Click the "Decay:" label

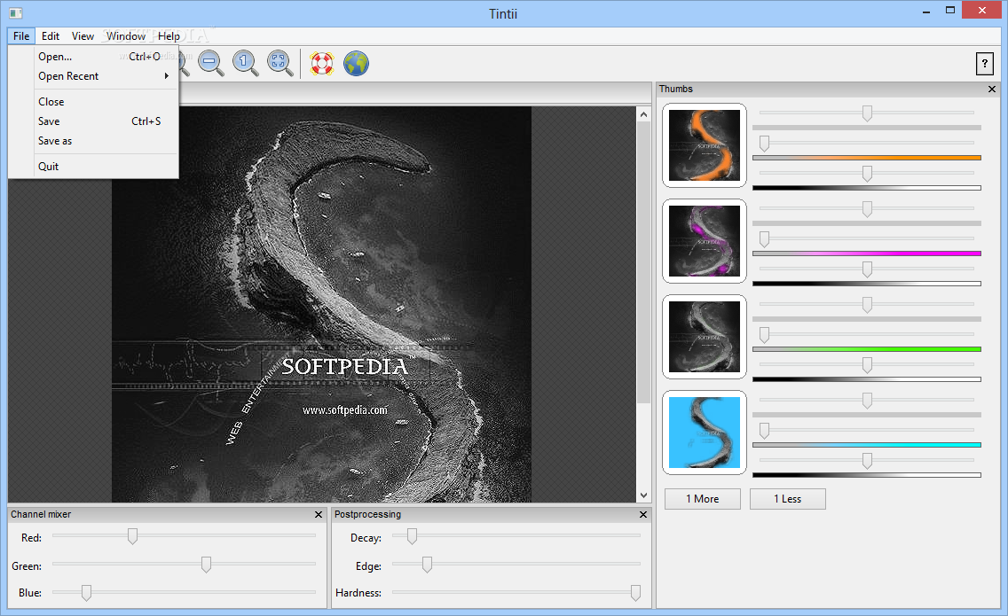(366, 538)
